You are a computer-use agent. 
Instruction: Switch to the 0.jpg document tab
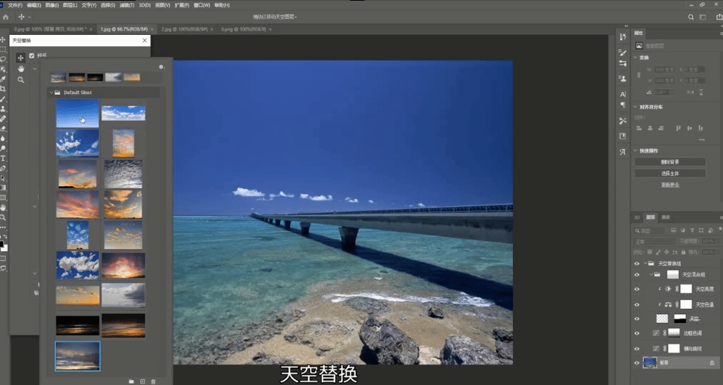(50, 29)
